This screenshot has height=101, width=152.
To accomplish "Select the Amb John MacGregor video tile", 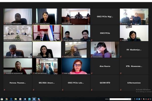I will (47, 66).
